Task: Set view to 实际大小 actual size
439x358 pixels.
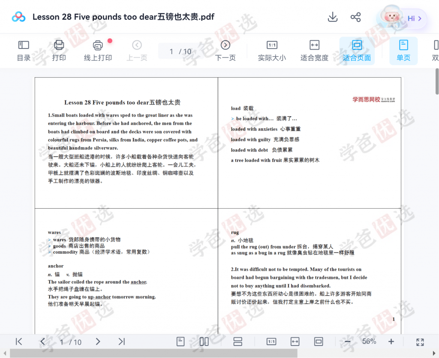Action: tap(272, 51)
